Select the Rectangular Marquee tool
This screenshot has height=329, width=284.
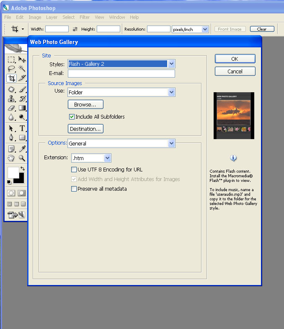11,60
